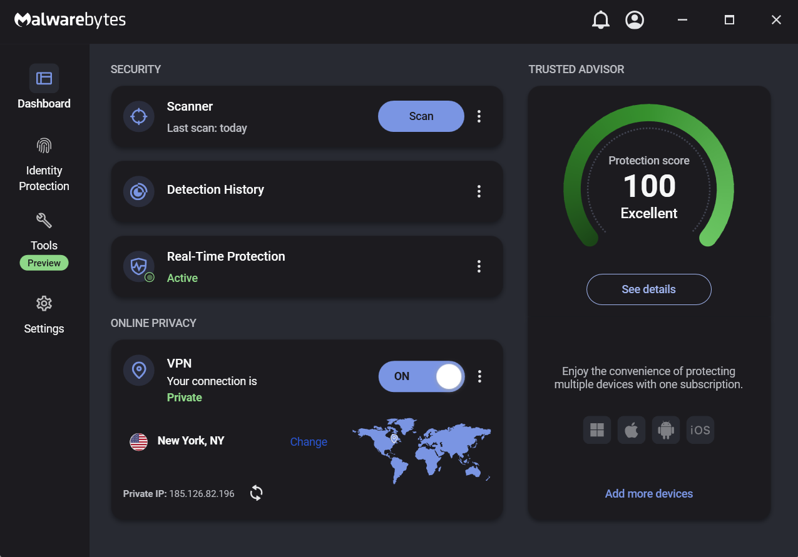Click the Real-Time Protection shield icon
This screenshot has height=557, width=798.
click(x=139, y=266)
